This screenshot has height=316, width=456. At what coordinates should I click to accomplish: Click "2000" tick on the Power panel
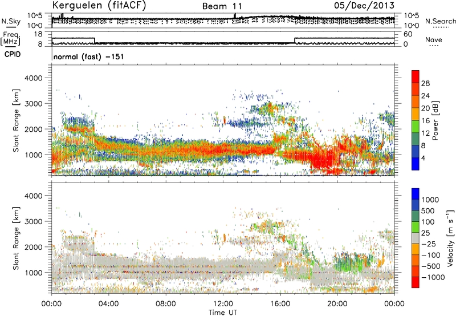point(33,129)
